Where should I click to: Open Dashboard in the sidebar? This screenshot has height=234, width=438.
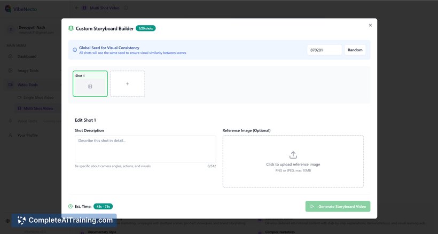[x=27, y=57]
